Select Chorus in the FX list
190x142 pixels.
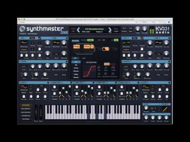76,71
